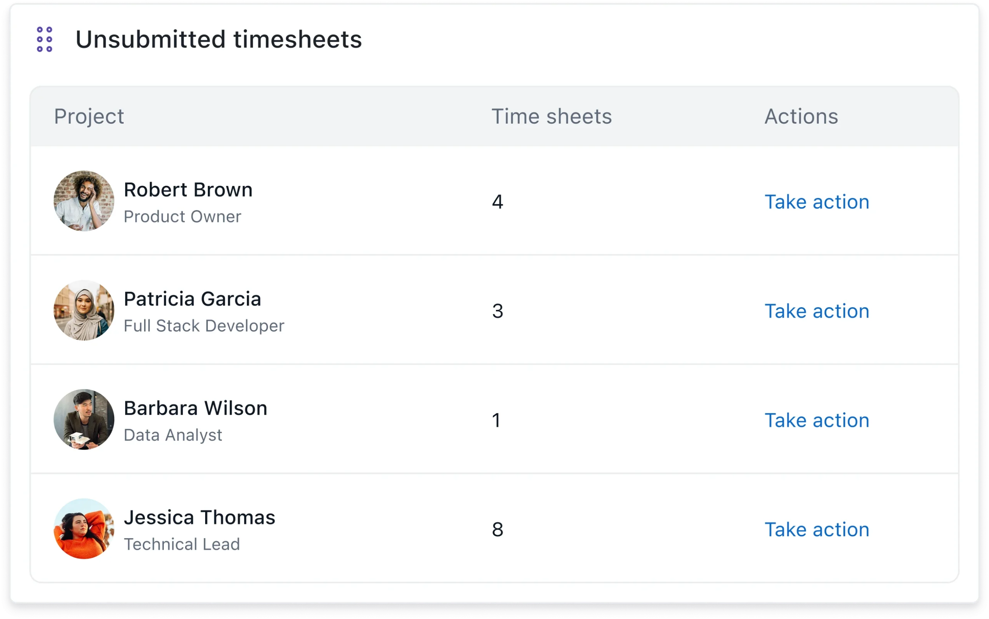Viewport: 989px width, 619px height.
Task: Take action on Jessica Thomas's timesheets
Action: [817, 529]
